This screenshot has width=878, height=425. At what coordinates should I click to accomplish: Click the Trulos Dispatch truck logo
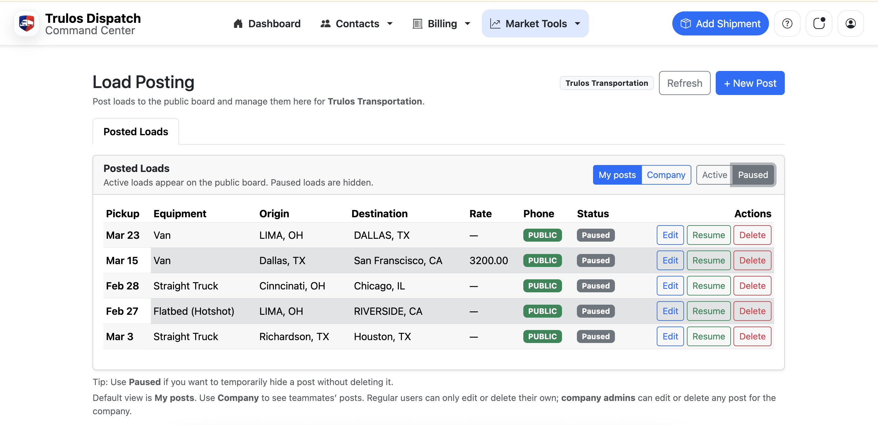[x=27, y=23]
